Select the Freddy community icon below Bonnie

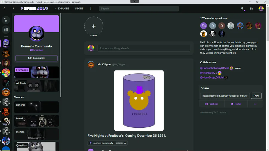point(6,53)
